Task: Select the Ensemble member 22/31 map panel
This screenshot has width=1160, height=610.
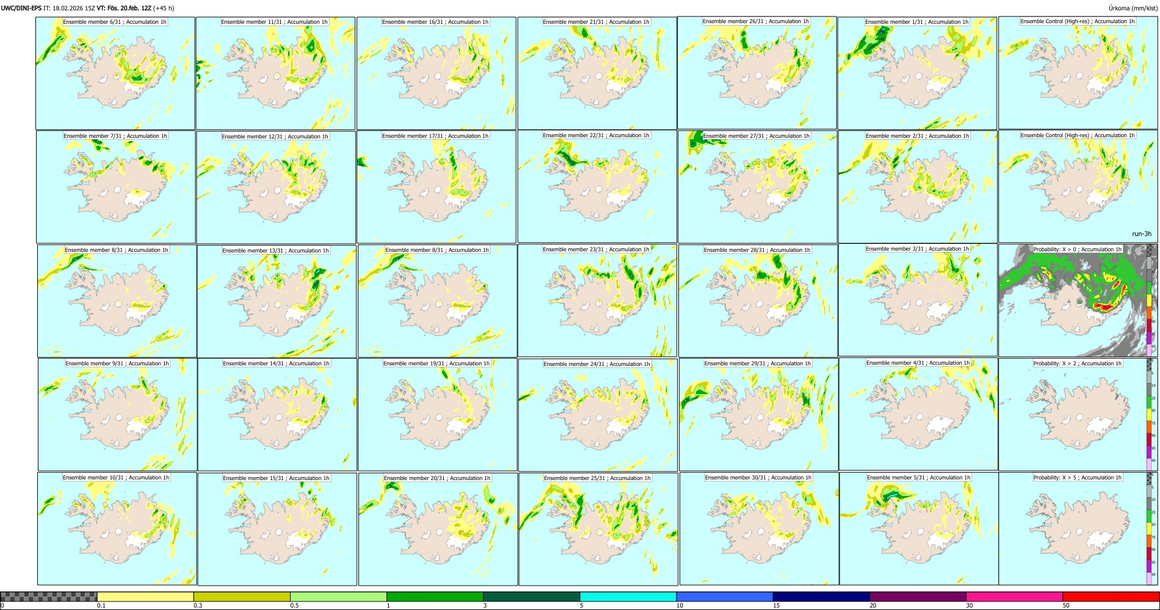Action: tap(597, 187)
